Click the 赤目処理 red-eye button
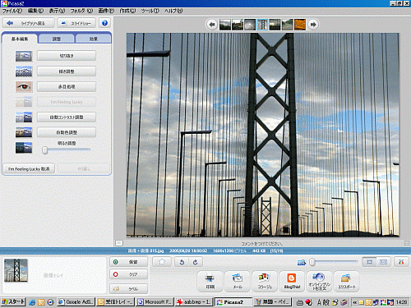Screen dimensions: 411x308 tap(67, 86)
